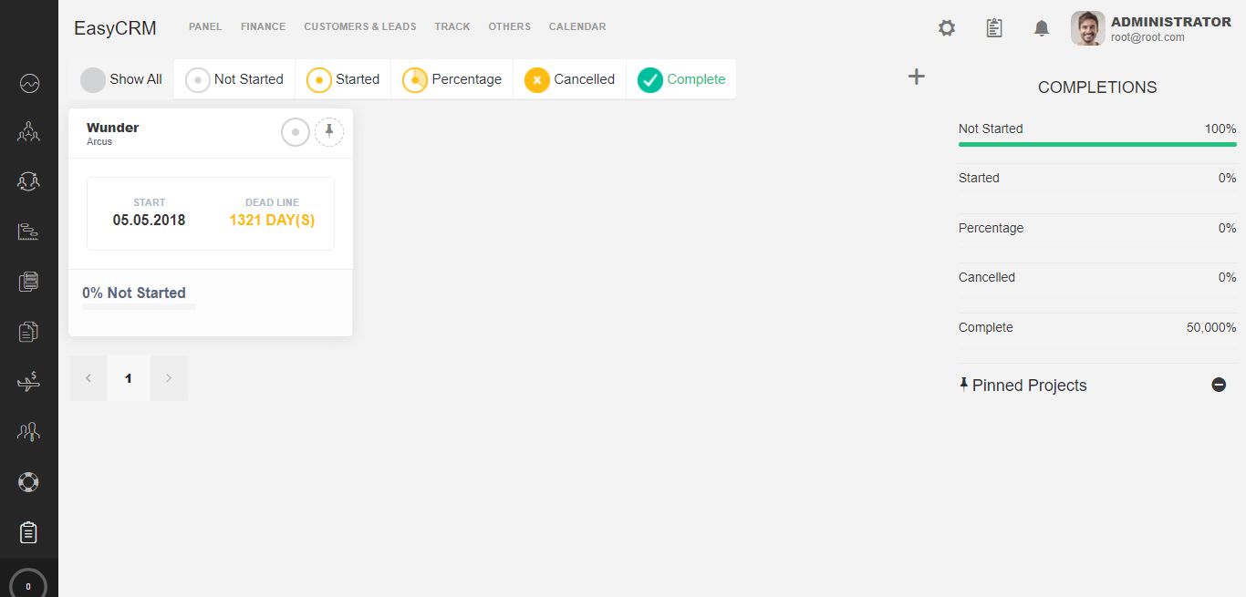This screenshot has height=597, width=1246.
Task: Go to next page arrow
Action: tap(169, 378)
